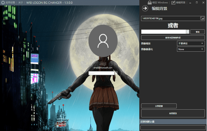207x131 pixels.
Task: Click the pencil icon beside 编辑背景 in the title bar
Action: (173, 3)
